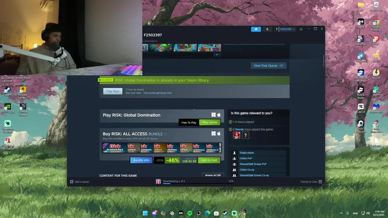Open Roblox Studio desktop shortcut
The image size is (388, 218).
361,93
